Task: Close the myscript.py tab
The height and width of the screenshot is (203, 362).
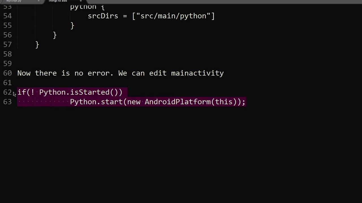Action: (38, 1)
